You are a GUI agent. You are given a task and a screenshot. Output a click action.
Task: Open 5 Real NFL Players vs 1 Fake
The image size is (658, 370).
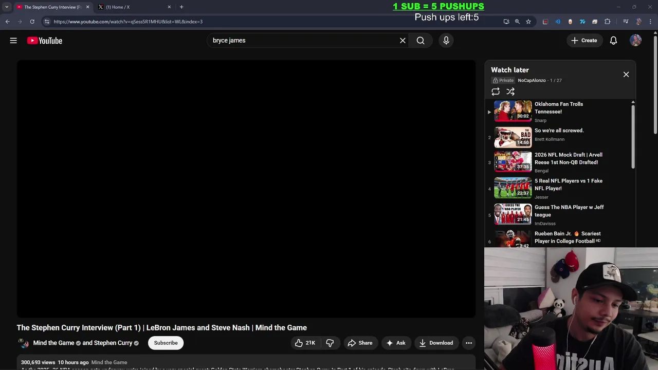click(569, 184)
